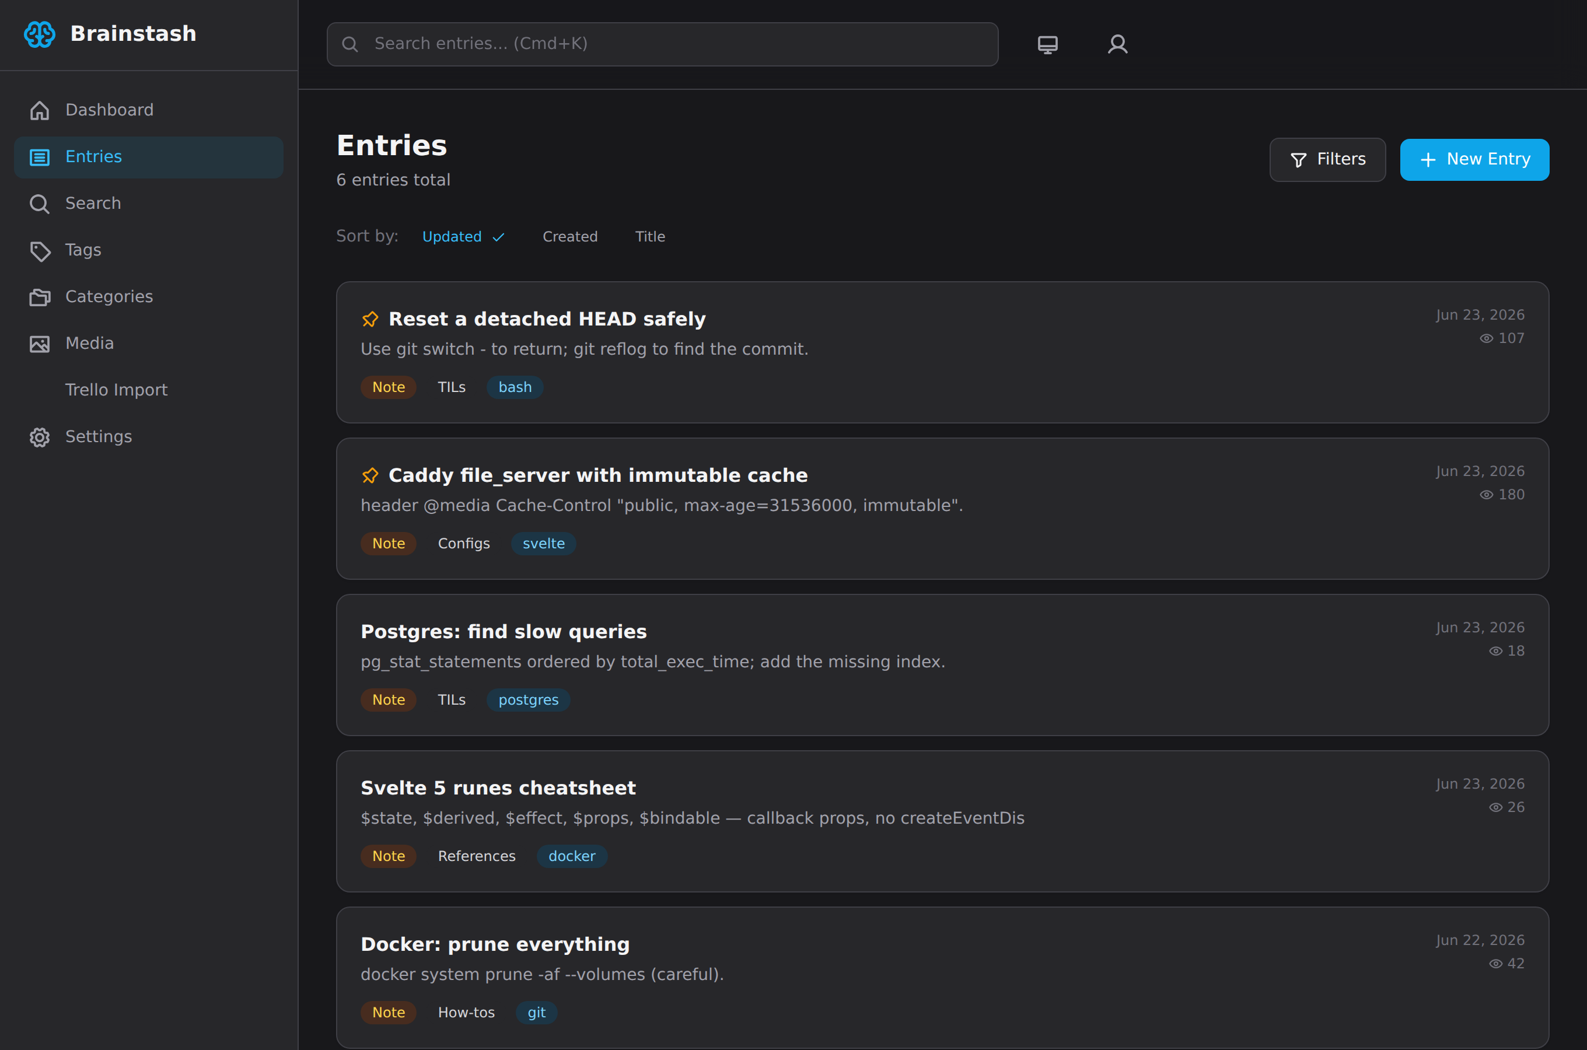Click the checkmark next to Updated sort
Image resolution: width=1587 pixels, height=1050 pixels.
click(498, 238)
